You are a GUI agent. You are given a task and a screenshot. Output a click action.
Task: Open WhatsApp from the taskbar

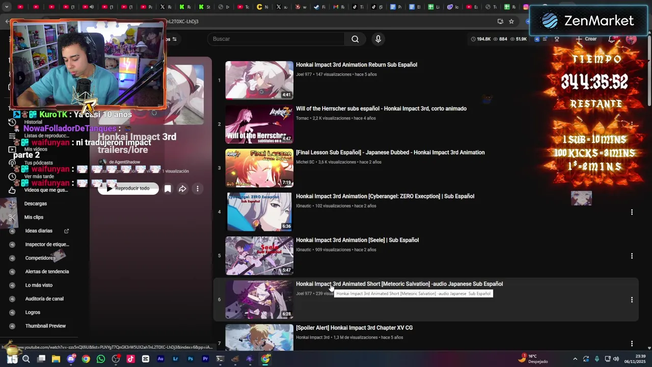[x=101, y=359]
